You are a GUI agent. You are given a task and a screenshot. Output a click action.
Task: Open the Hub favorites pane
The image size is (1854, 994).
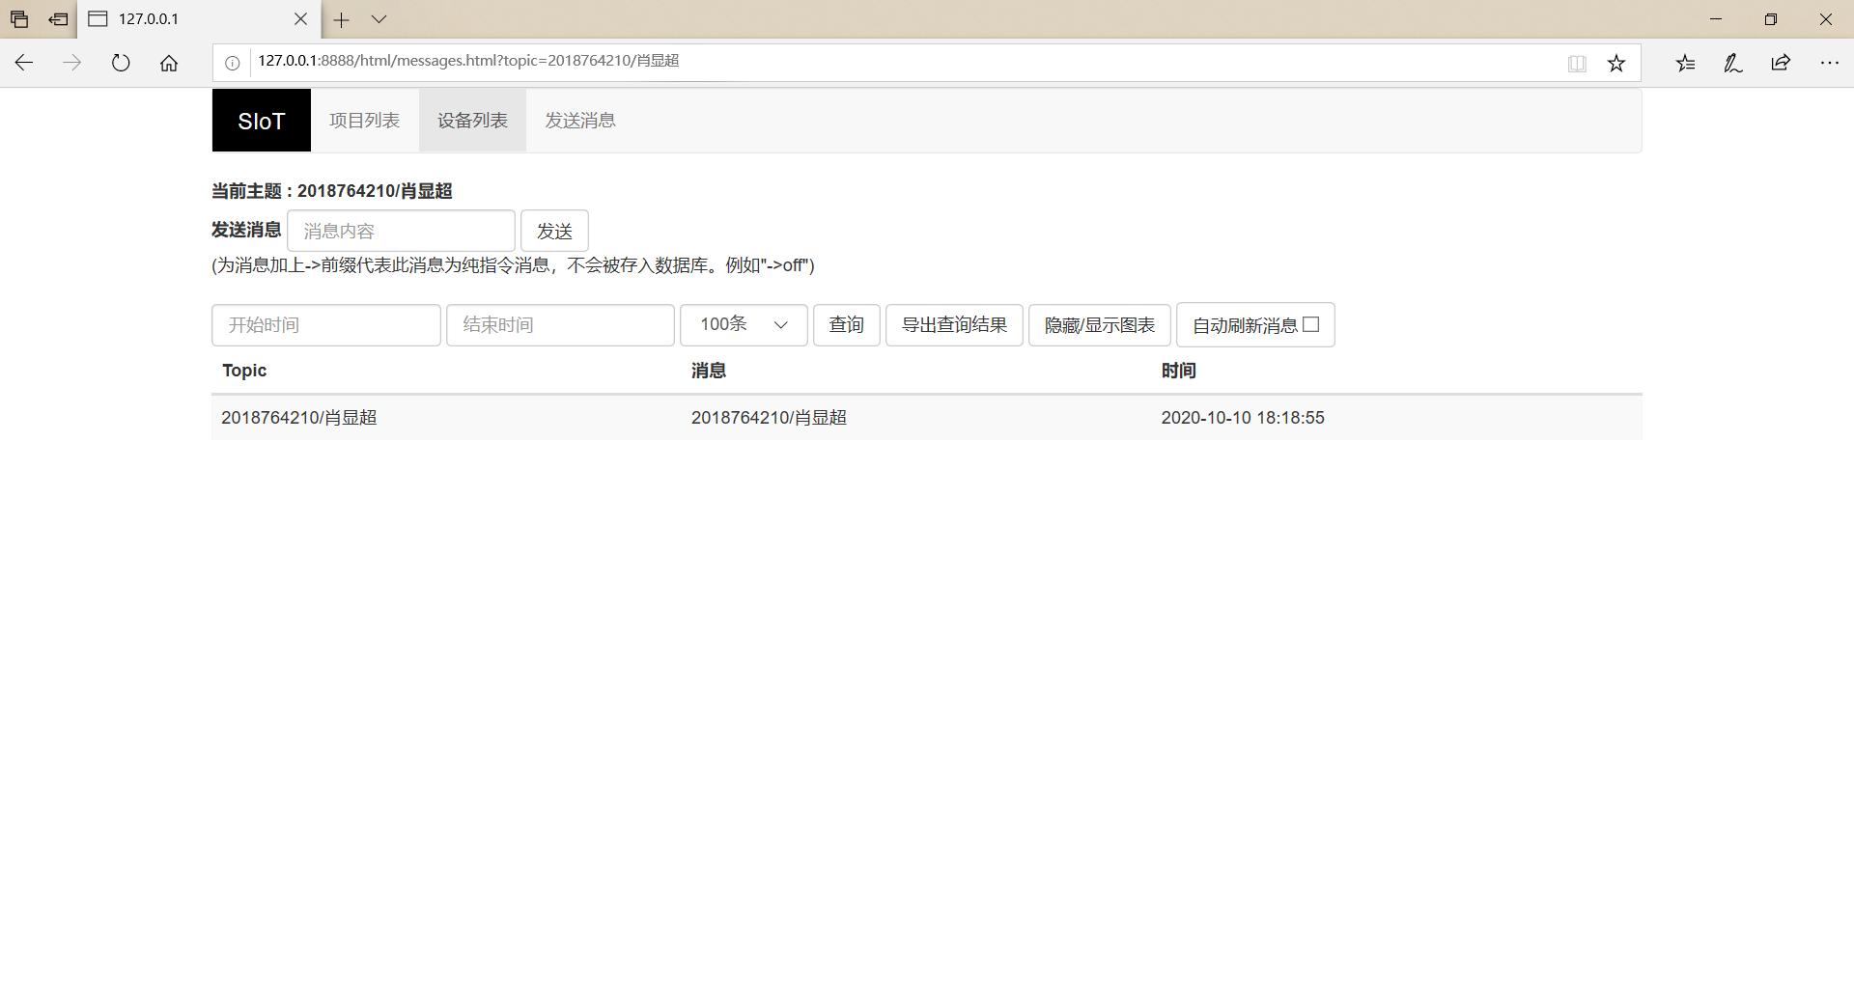pos(1685,62)
